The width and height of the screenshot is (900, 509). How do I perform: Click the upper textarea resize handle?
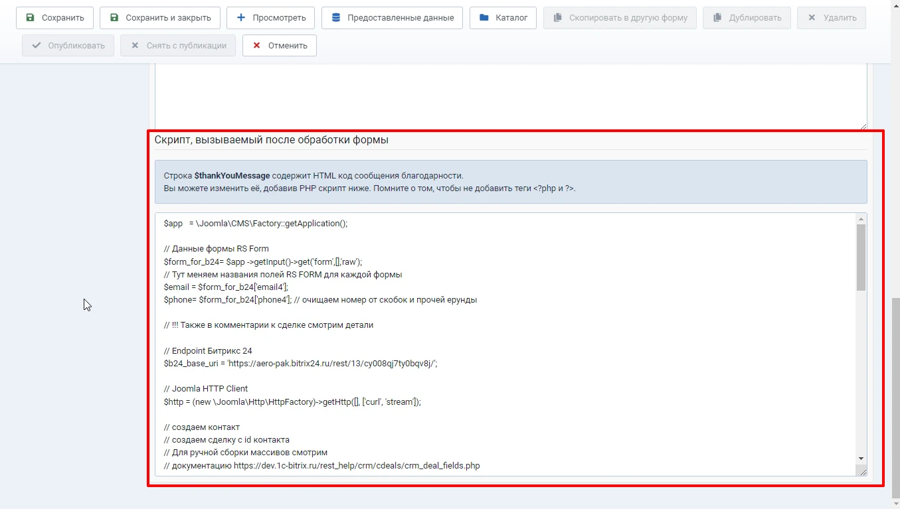coord(862,125)
